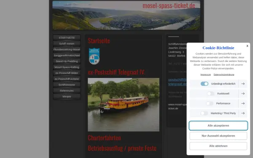Expand Marketing / Third Party details arrow

click(243, 113)
